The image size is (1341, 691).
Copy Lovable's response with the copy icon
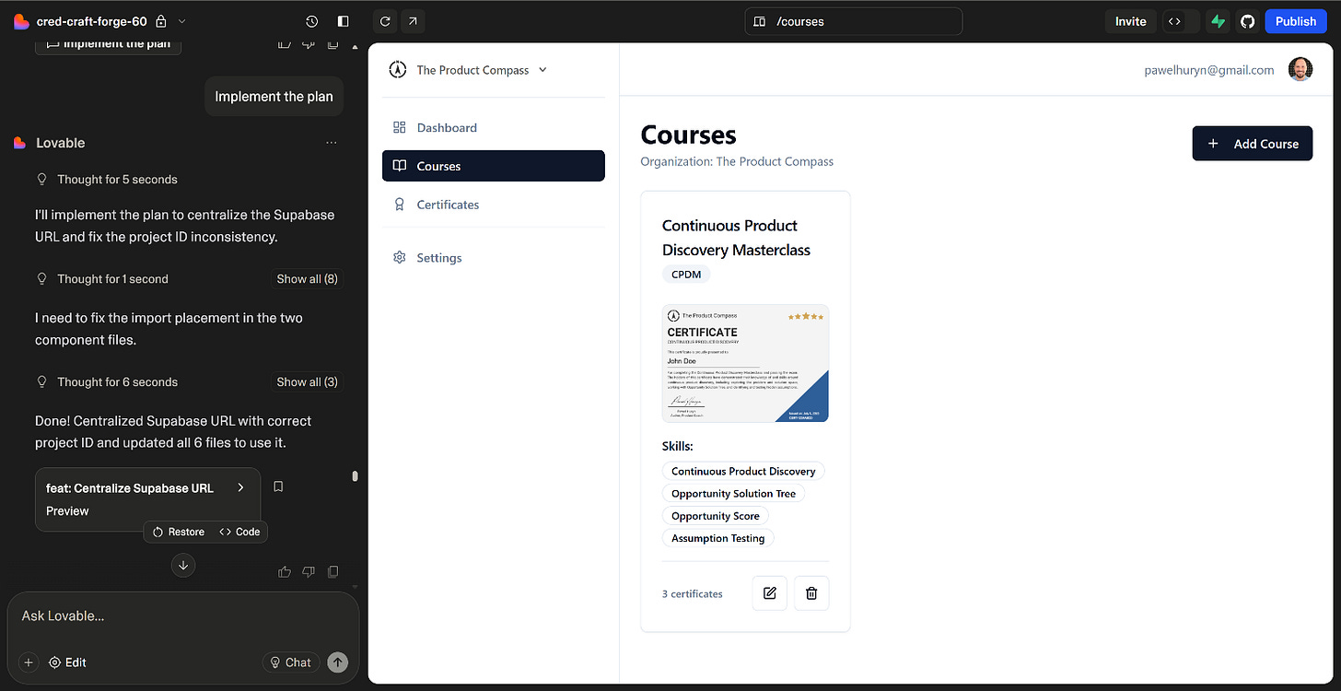click(332, 571)
